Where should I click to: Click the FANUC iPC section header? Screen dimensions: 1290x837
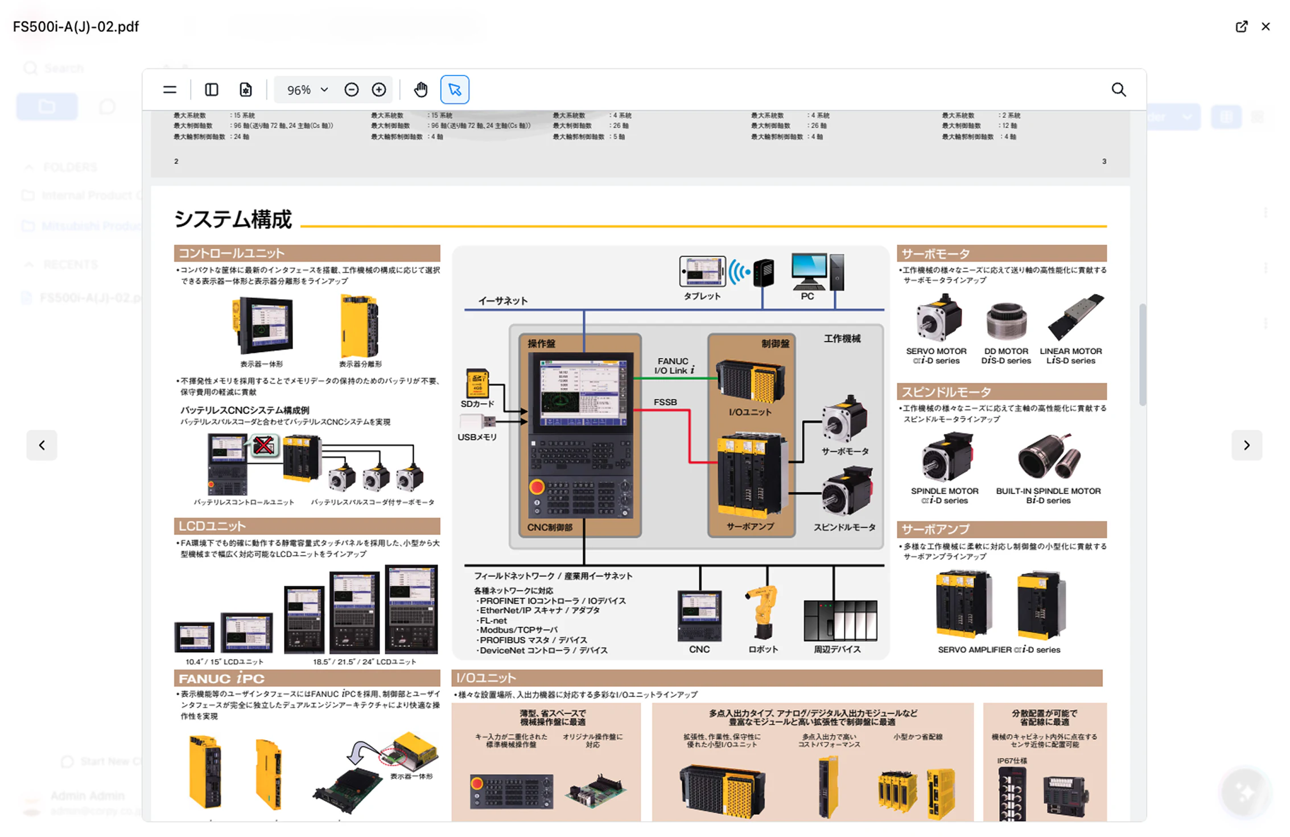click(307, 678)
